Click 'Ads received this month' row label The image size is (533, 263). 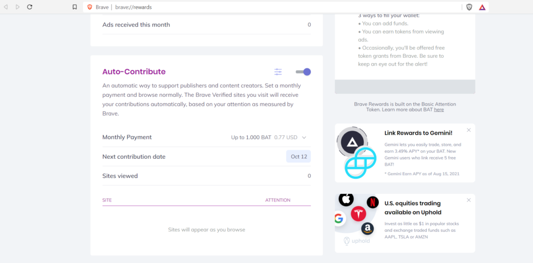point(136,24)
